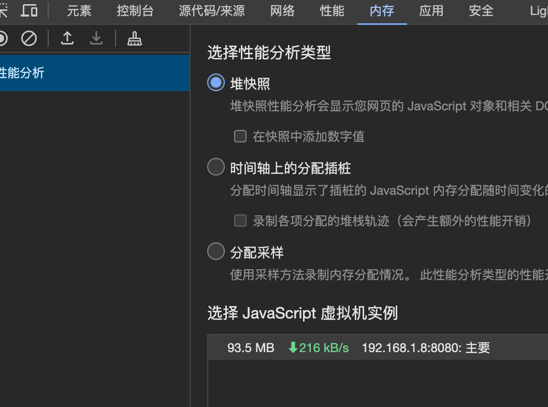This screenshot has width=548, height=407.
Task: Select the 分配采样 radio button
Action: click(216, 251)
